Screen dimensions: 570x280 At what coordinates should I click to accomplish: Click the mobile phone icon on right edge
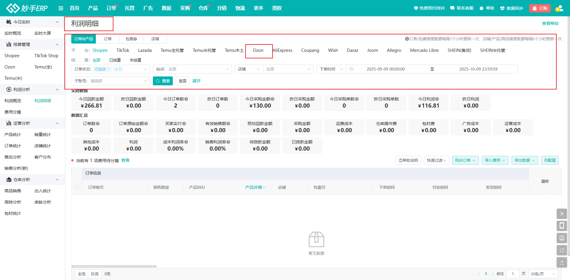562,226
